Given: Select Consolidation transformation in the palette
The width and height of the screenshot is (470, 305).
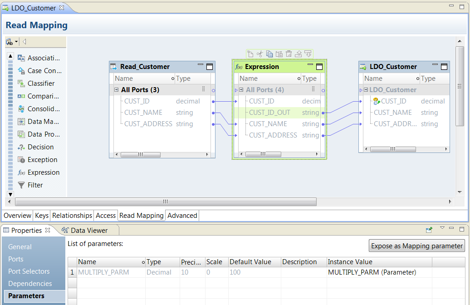Looking at the screenshot, I should tap(39, 109).
